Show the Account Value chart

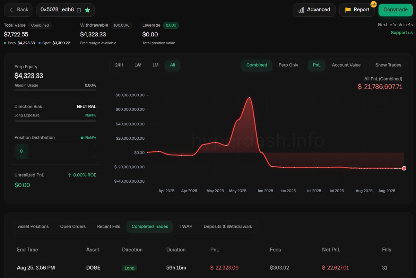(346, 65)
